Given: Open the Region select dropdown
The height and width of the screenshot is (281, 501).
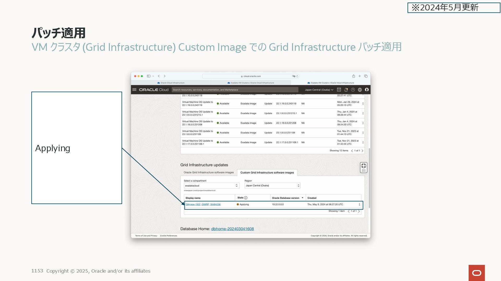Looking at the screenshot, I should 272,186.
